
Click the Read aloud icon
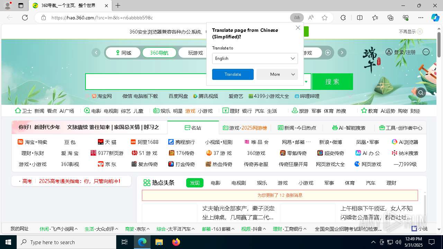tap(311, 18)
